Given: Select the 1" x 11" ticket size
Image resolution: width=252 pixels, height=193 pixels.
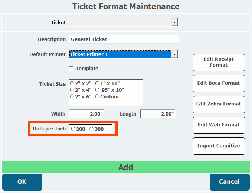Looking at the screenshot, I should [x=97, y=83].
